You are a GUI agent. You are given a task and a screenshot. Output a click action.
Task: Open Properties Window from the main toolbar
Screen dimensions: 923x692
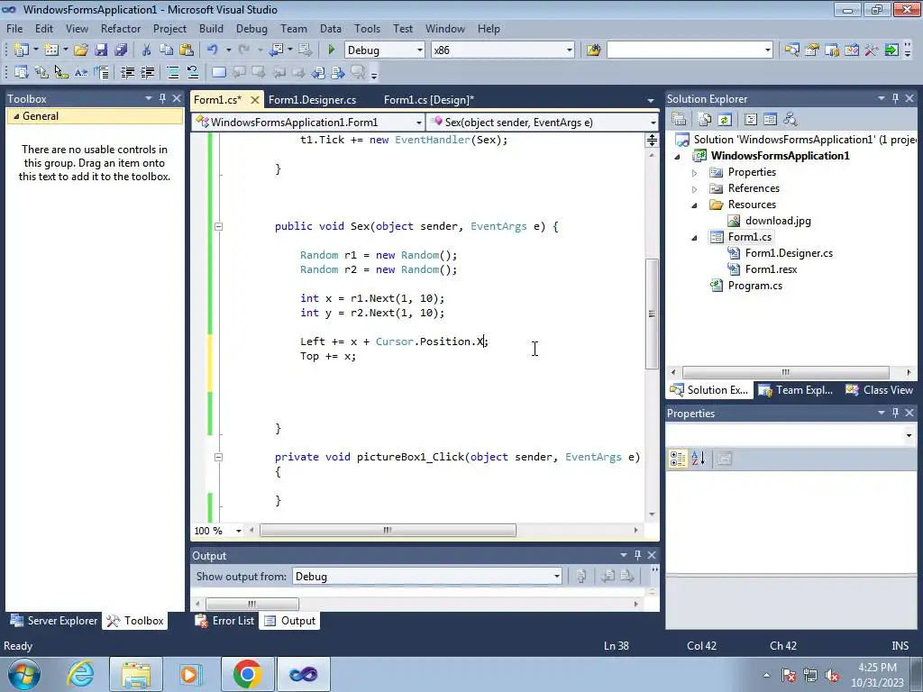click(x=812, y=50)
